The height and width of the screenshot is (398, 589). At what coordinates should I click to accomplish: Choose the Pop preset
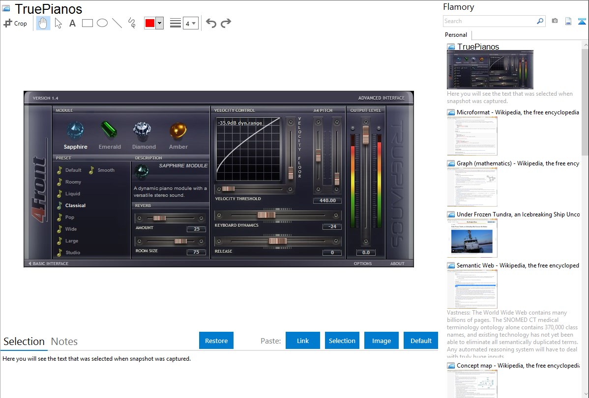(69, 217)
